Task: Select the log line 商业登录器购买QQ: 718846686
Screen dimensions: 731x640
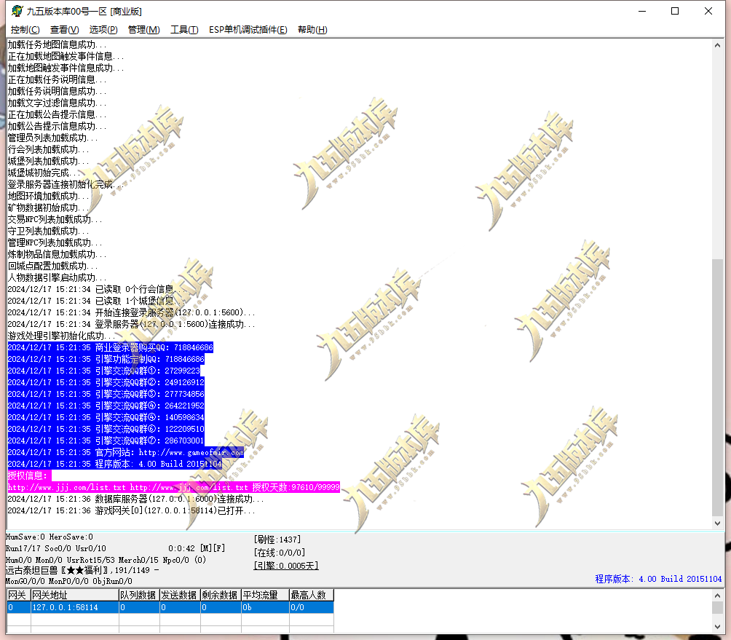Action: [111, 347]
